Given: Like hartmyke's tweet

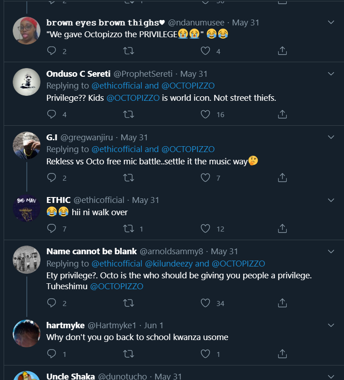Looking at the screenshot, I should [x=206, y=354].
